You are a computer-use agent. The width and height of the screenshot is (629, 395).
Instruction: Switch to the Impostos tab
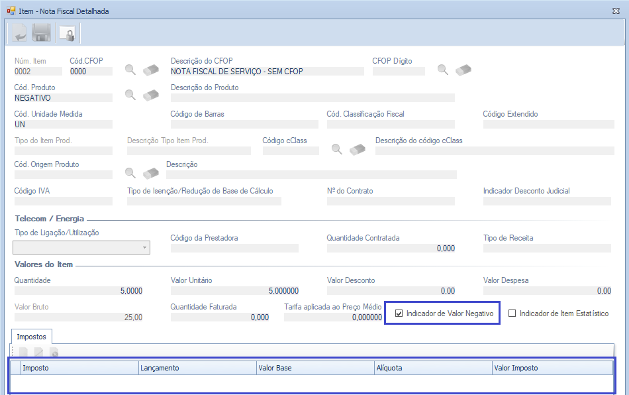(x=31, y=337)
